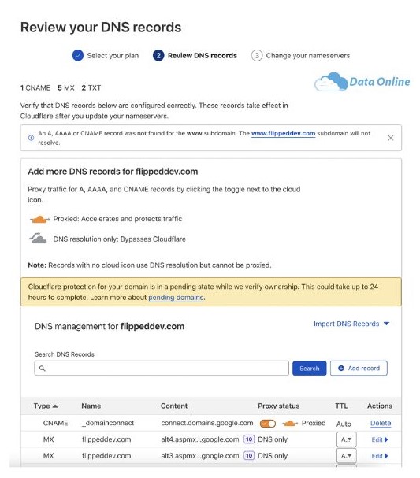Click the info icon in the notice
420x478 pixels.
pyautogui.click(x=31, y=138)
